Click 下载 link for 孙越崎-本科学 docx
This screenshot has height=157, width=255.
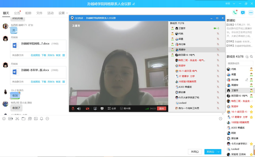tap(44, 81)
